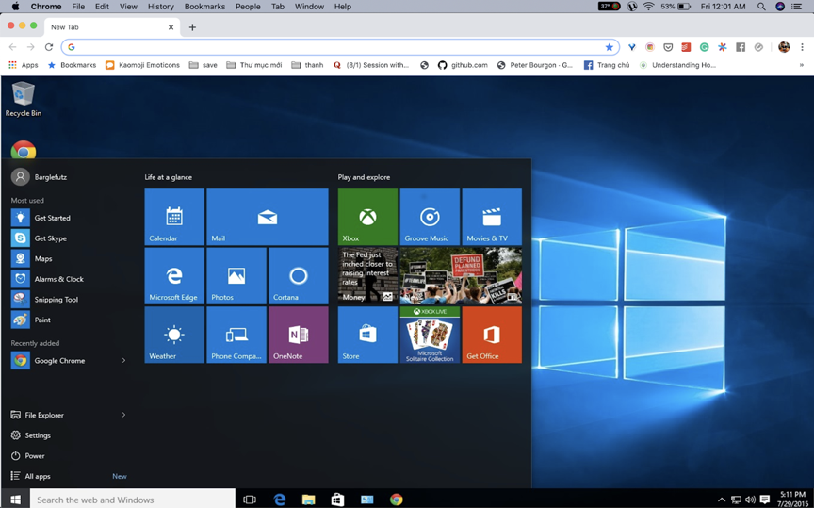Expand the thanh bookmarks folder
The height and width of the screenshot is (508, 814).
point(307,65)
